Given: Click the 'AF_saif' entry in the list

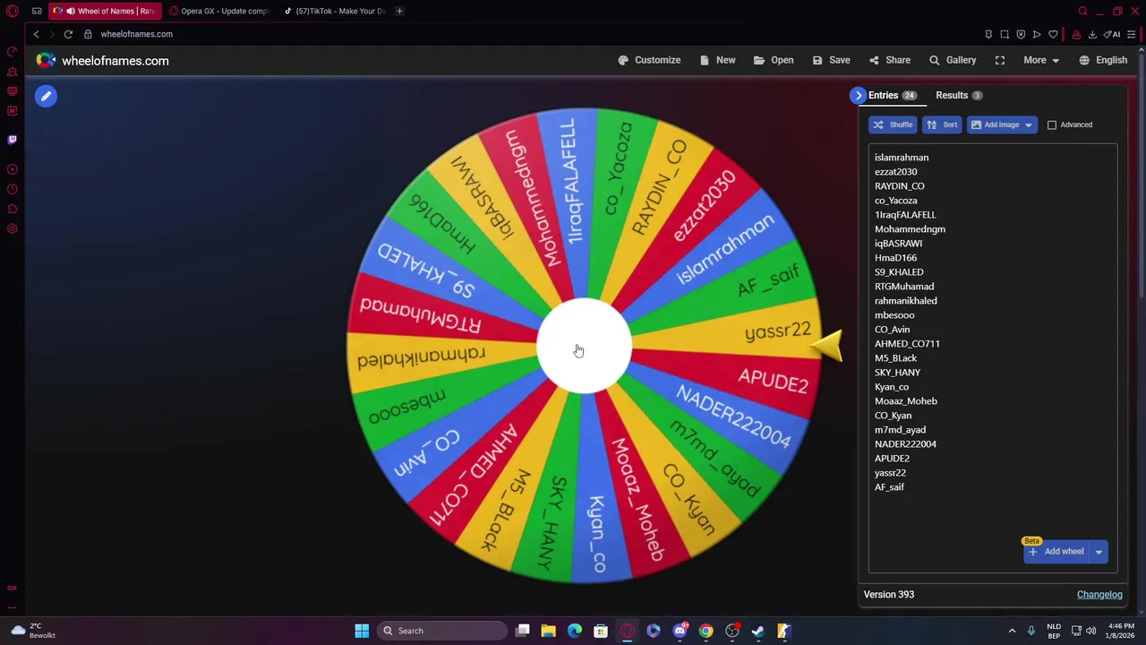Looking at the screenshot, I should (x=889, y=487).
